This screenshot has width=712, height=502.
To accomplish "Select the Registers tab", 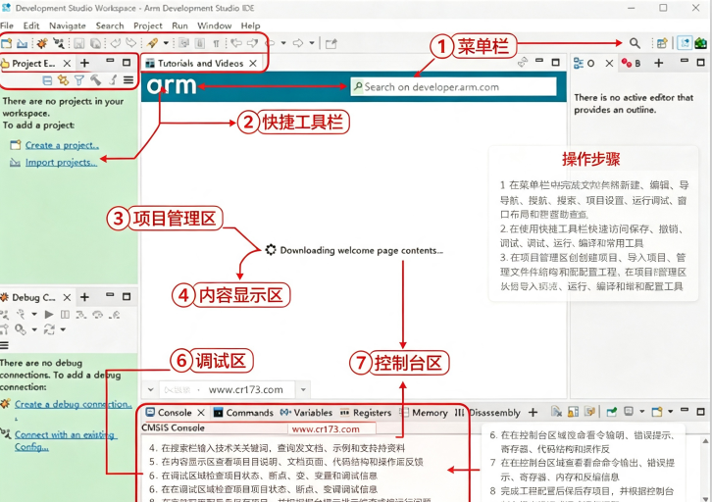I will pyautogui.click(x=366, y=413).
